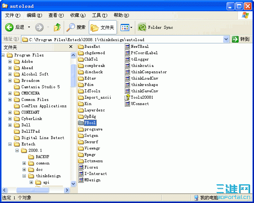
Task: Open the Favorites menu (收藏)
Action: tap(78, 15)
